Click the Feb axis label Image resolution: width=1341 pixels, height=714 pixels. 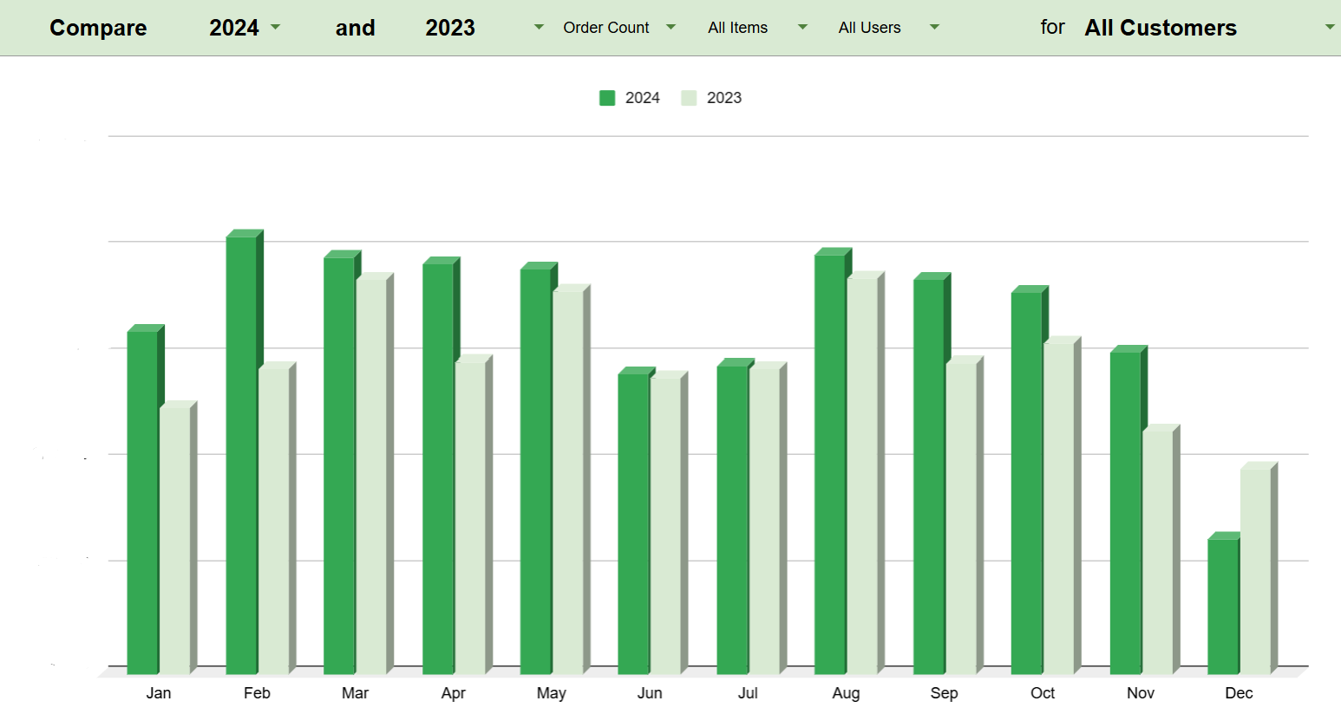(x=257, y=693)
